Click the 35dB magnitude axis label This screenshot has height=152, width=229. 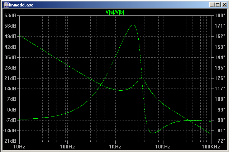[x=10, y=57]
